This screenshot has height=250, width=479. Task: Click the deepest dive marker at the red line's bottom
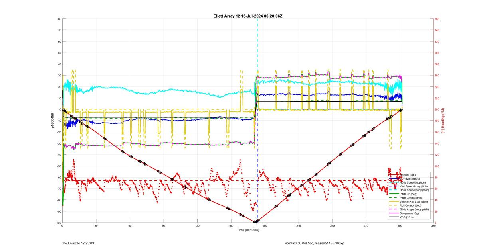(x=255, y=222)
